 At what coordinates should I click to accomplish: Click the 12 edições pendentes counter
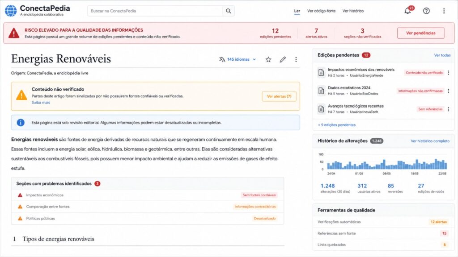click(x=276, y=33)
